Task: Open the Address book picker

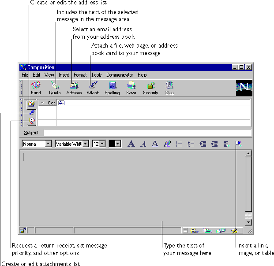Action: pyautogui.click(x=74, y=88)
